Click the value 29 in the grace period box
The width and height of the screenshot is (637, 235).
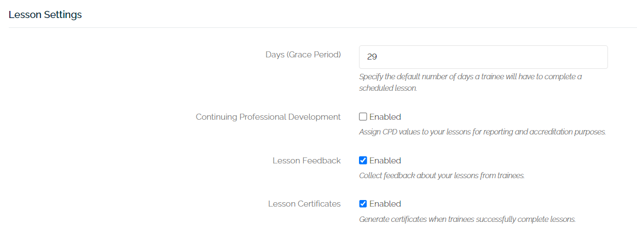click(373, 57)
